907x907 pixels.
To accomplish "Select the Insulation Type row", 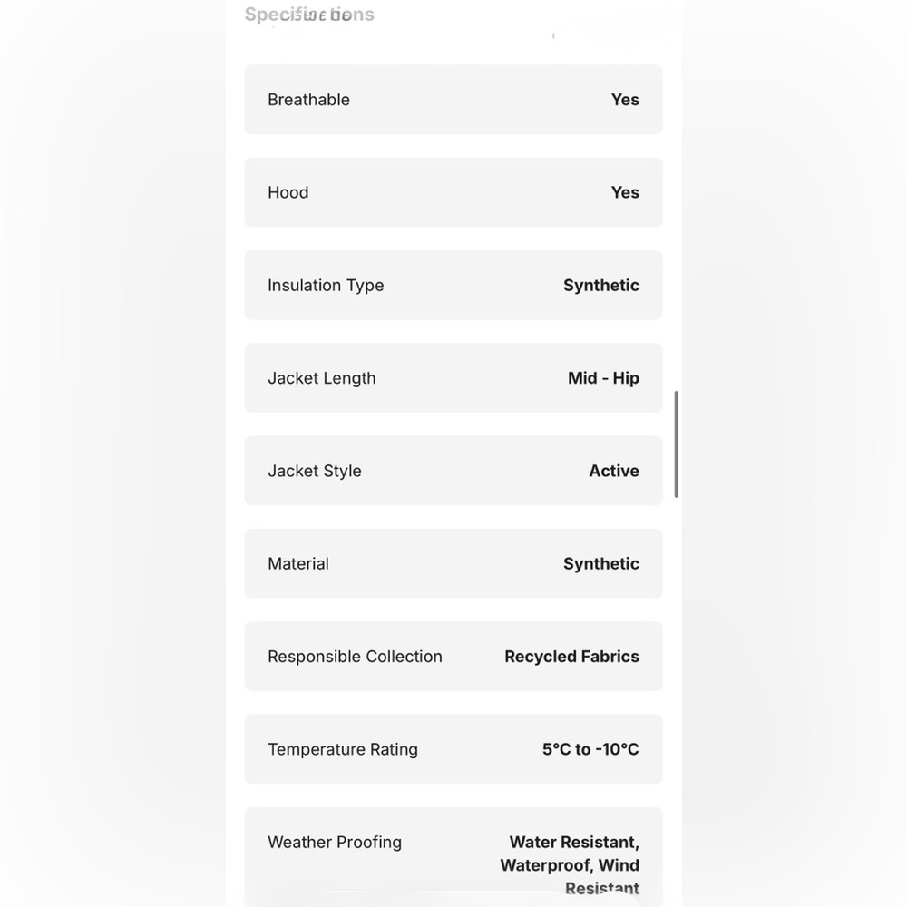I will click(x=453, y=285).
